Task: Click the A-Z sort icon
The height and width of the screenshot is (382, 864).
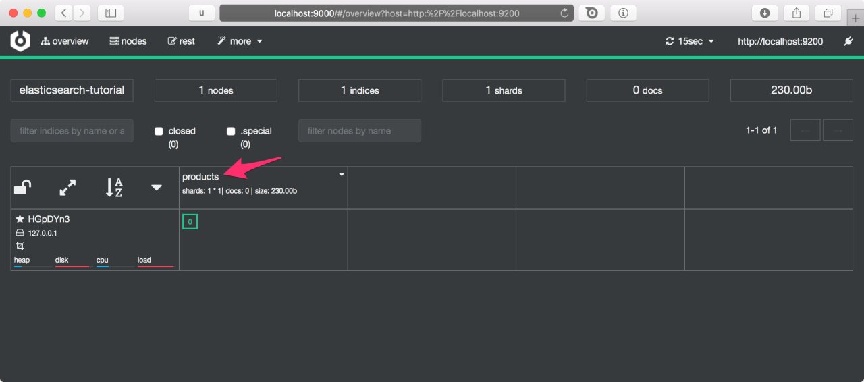Action: 114,188
